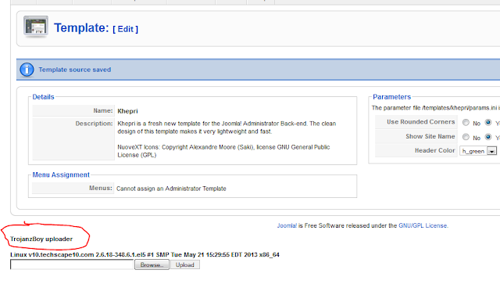Click 'Cannot assign an Administrator Template' text

coord(171,189)
